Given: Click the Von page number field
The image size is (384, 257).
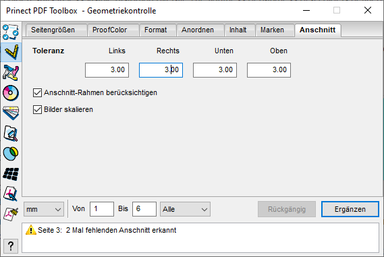Looking at the screenshot, I should pyautogui.click(x=102, y=209).
